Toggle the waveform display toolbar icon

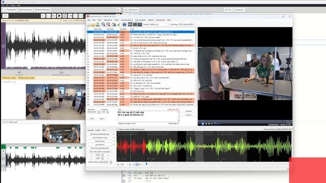[x=130, y=24]
